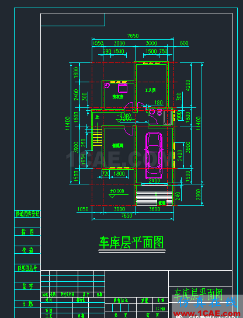This screenshot has width=243, height=318.
Task: Click the top 7650 overall dimension text
Action: click(x=133, y=36)
